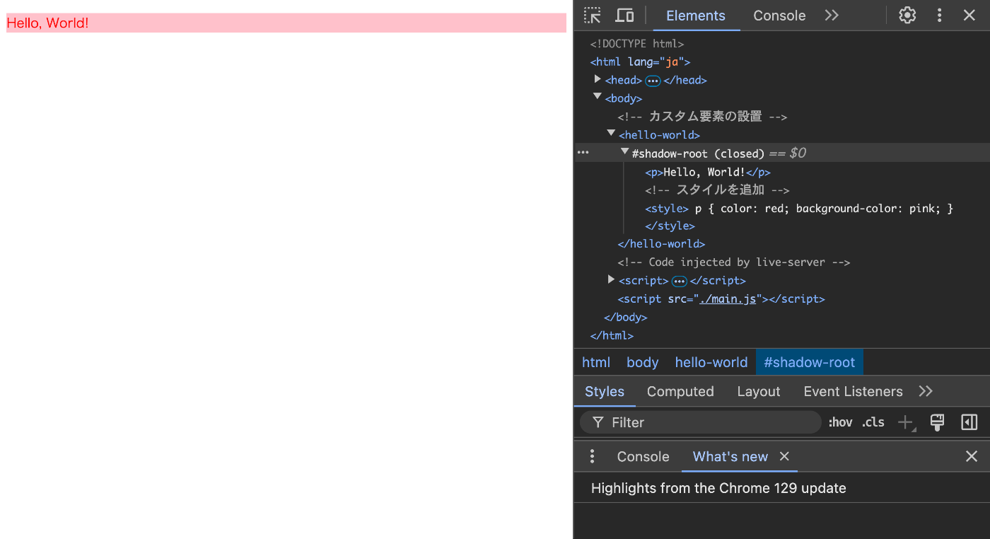The height and width of the screenshot is (539, 990).
Task: Open the Styles pane tab
Action: 605,391
